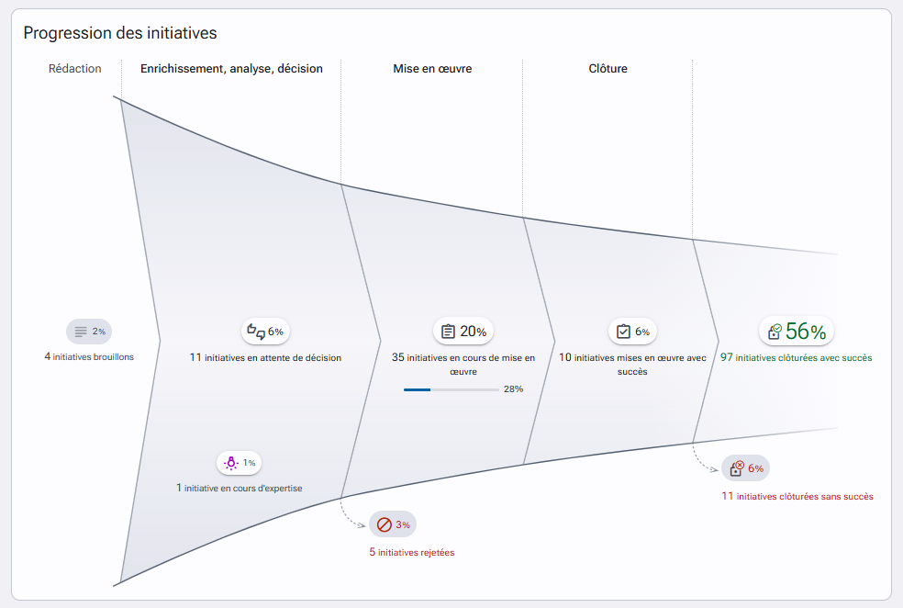Click the draft lines icon showing 2%

(x=81, y=332)
